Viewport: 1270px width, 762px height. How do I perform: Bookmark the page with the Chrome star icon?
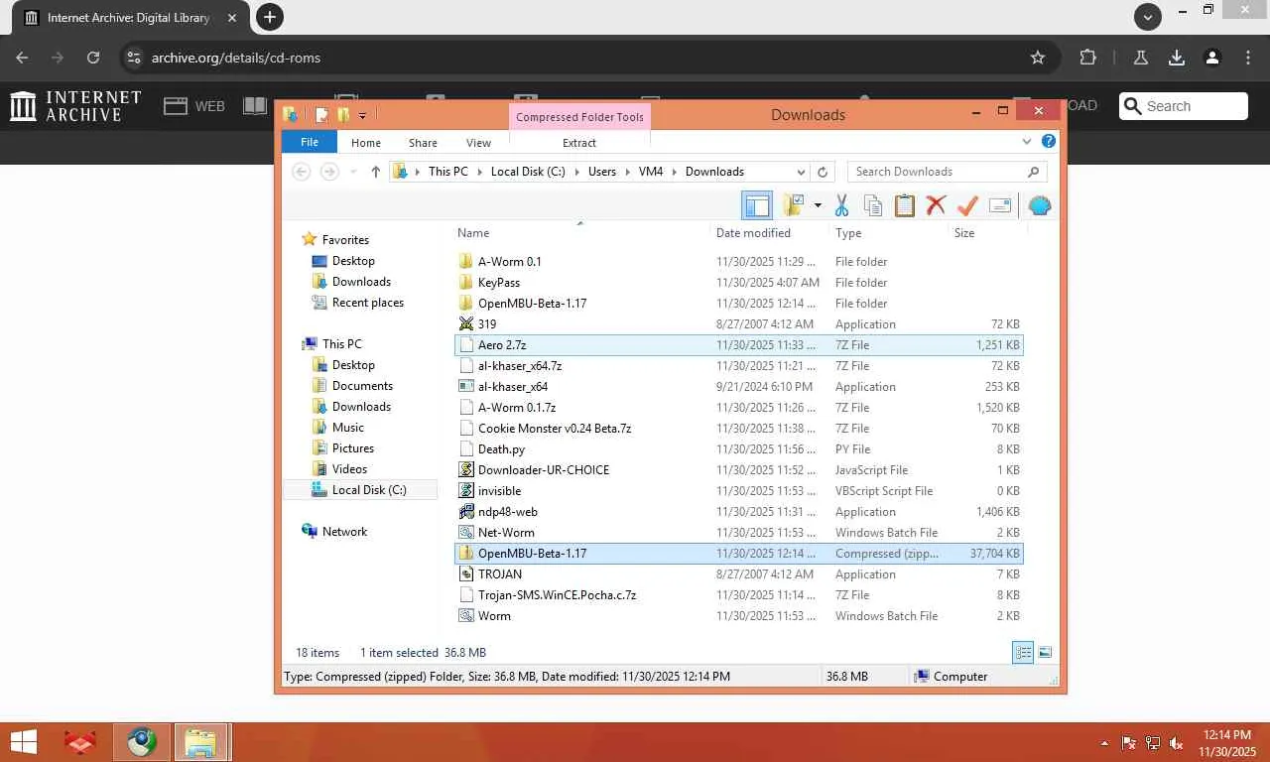(x=1038, y=58)
